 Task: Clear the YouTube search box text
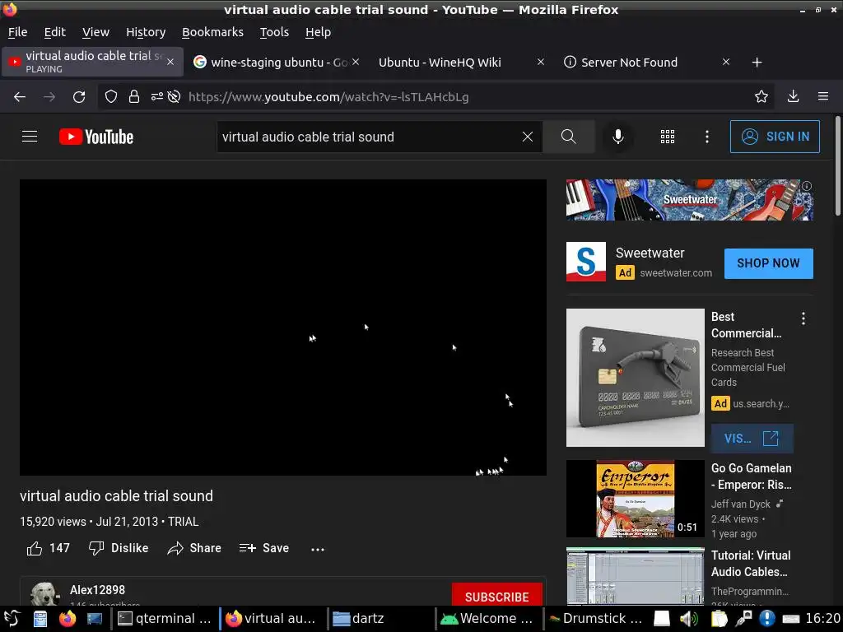pos(528,137)
